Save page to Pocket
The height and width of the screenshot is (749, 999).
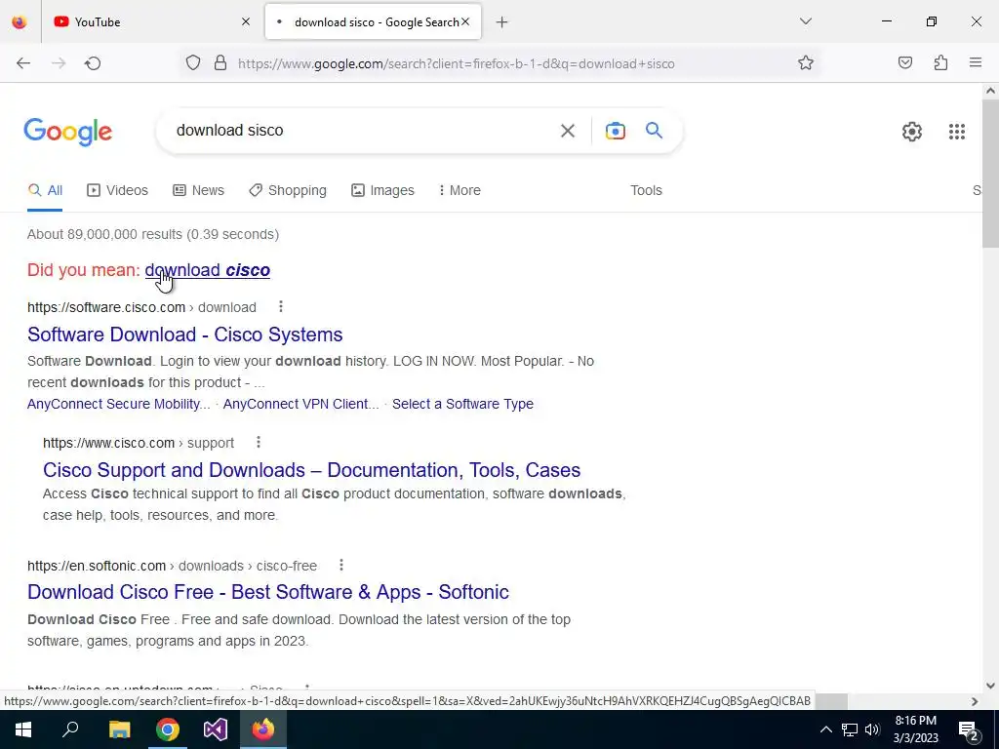[905, 63]
